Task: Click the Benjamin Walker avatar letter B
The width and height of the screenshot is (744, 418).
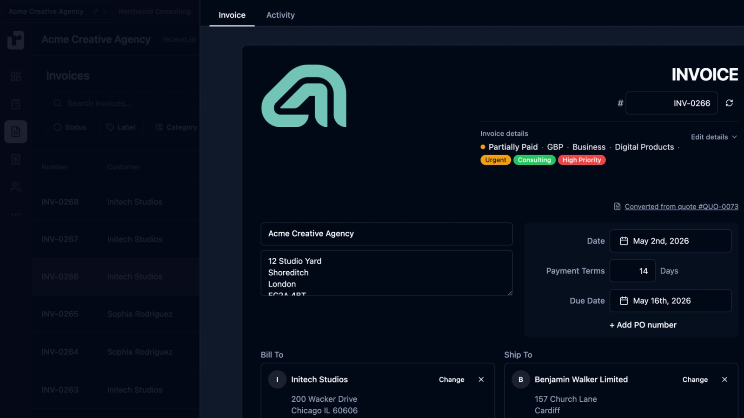Action: click(x=521, y=379)
